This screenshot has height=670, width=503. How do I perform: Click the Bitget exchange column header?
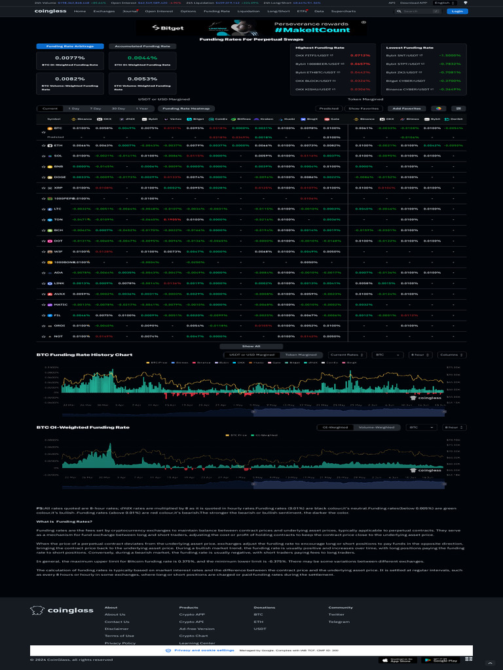pyautogui.click(x=196, y=119)
